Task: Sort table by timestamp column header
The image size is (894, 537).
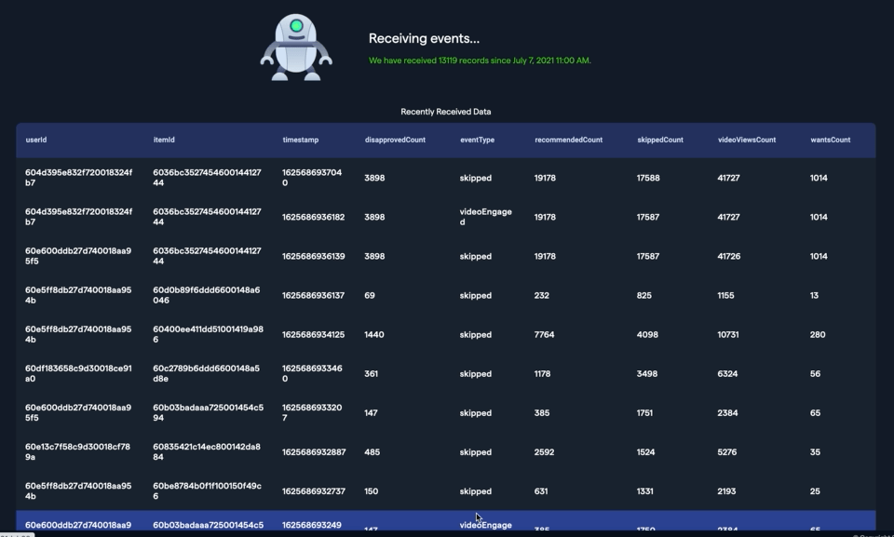Action: 301,140
